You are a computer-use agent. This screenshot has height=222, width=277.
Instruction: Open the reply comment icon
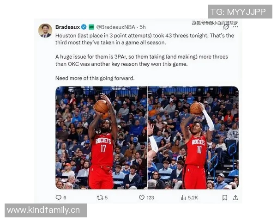58,197
